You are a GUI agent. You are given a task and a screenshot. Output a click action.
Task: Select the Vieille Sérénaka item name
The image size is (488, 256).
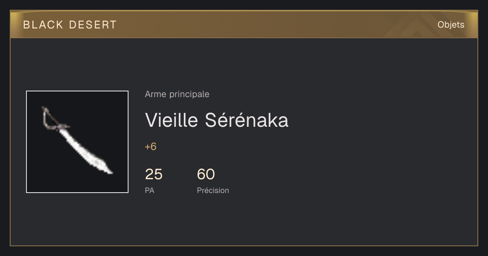(x=217, y=120)
